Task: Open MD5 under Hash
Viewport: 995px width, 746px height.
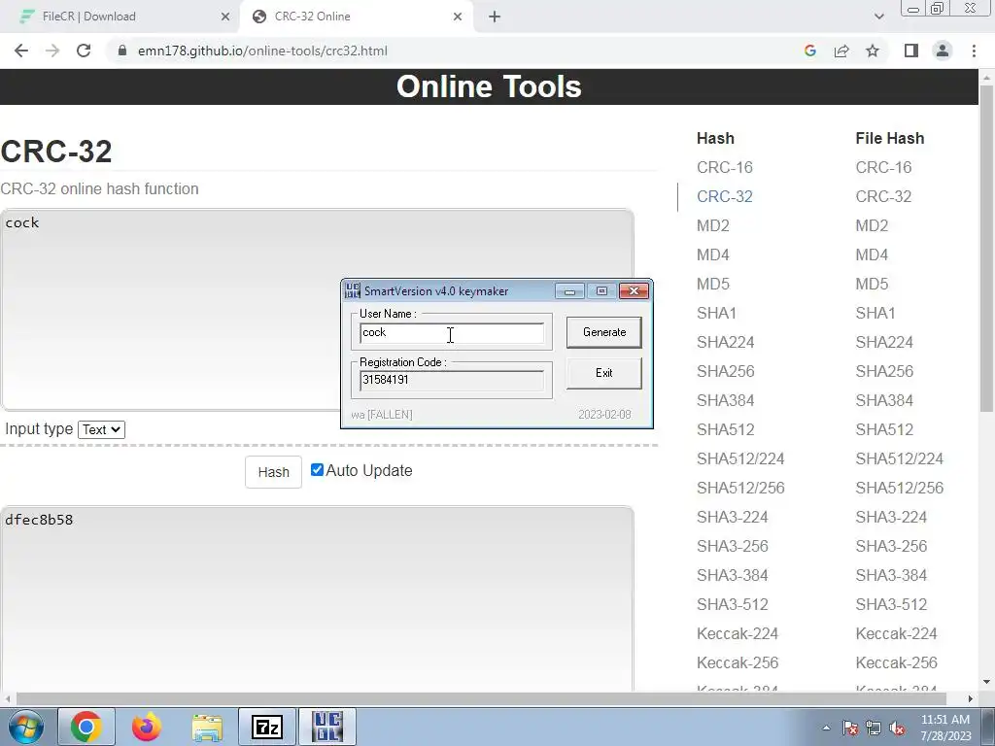Action: click(x=712, y=285)
